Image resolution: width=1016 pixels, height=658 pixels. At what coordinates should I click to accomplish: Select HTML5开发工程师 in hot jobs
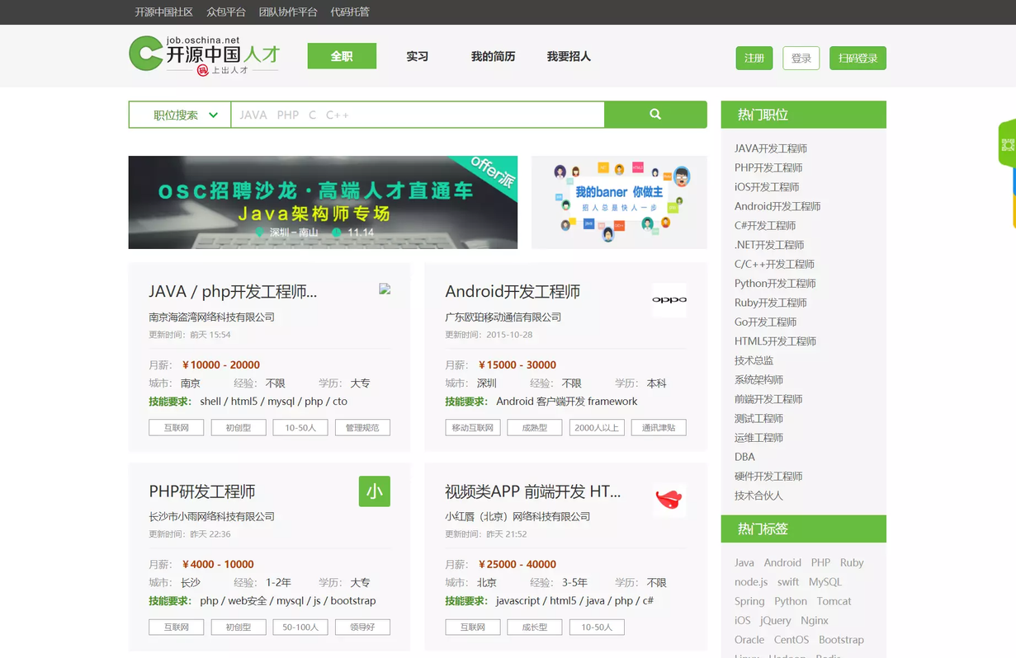coord(775,341)
